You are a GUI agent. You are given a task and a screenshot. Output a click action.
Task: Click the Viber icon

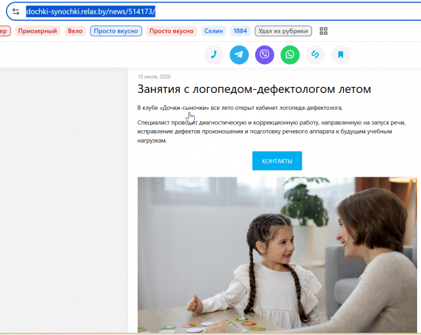click(x=264, y=55)
